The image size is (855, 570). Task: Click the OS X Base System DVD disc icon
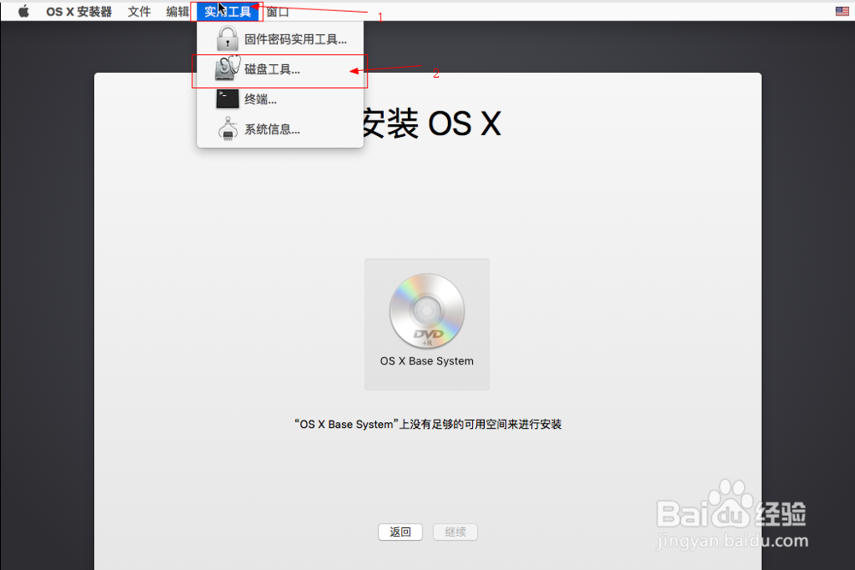pos(426,312)
